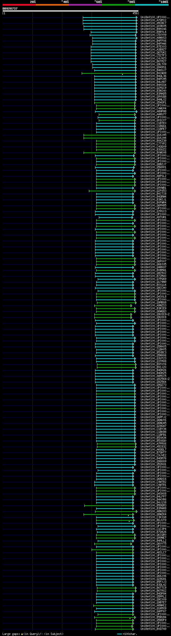
Task: Choose hit UniRef100_B4HIG4
Action: 153,85
